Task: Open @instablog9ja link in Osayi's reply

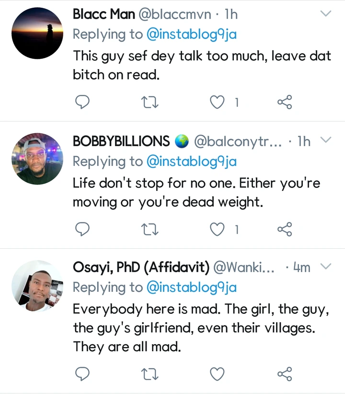Action: click(x=191, y=288)
